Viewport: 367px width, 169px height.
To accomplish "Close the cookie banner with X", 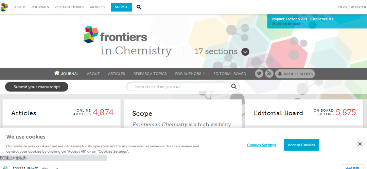I will coord(360,144).
